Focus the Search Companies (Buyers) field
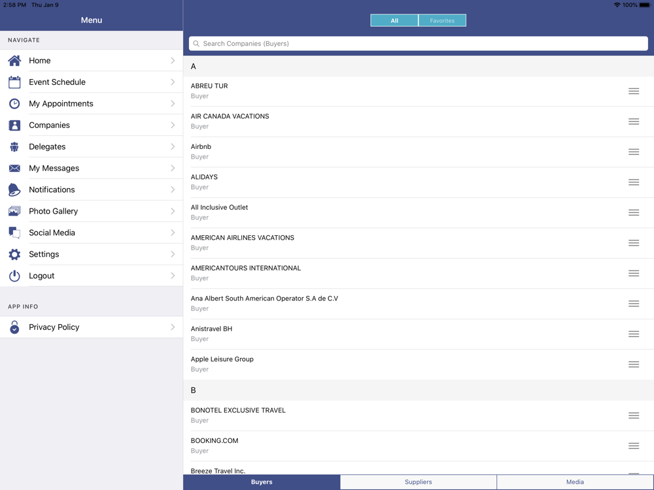654x490 pixels. 419,43
